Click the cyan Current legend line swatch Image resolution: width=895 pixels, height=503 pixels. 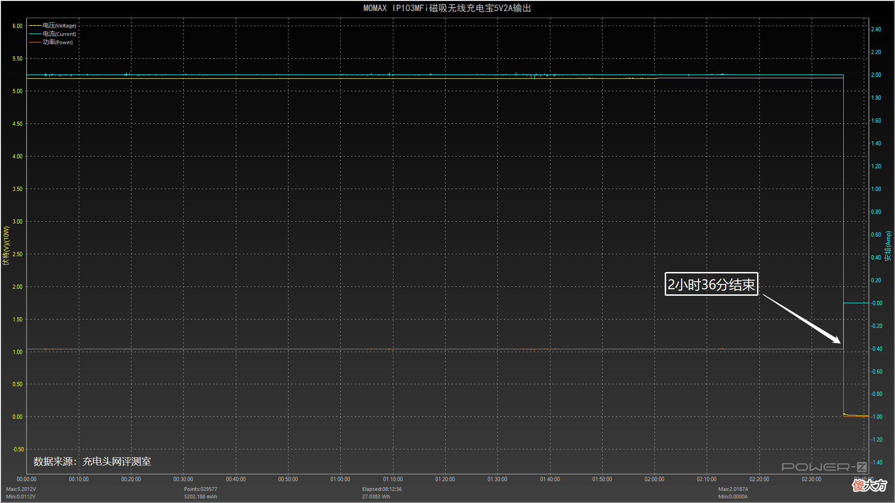coord(35,34)
